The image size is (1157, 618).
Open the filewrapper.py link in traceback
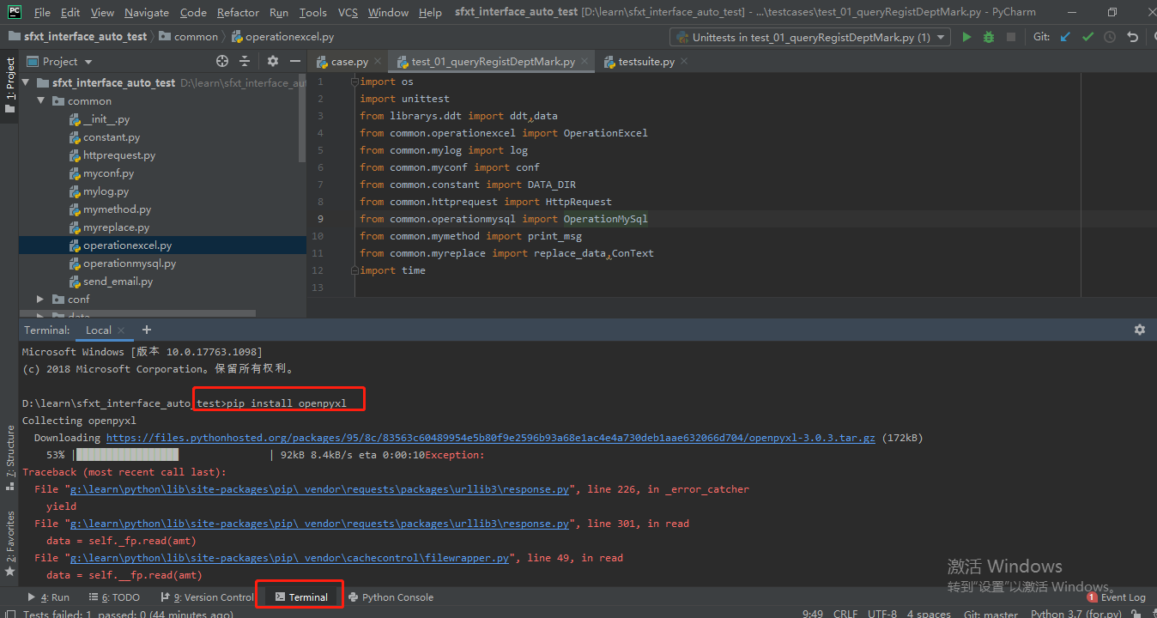[290, 558]
